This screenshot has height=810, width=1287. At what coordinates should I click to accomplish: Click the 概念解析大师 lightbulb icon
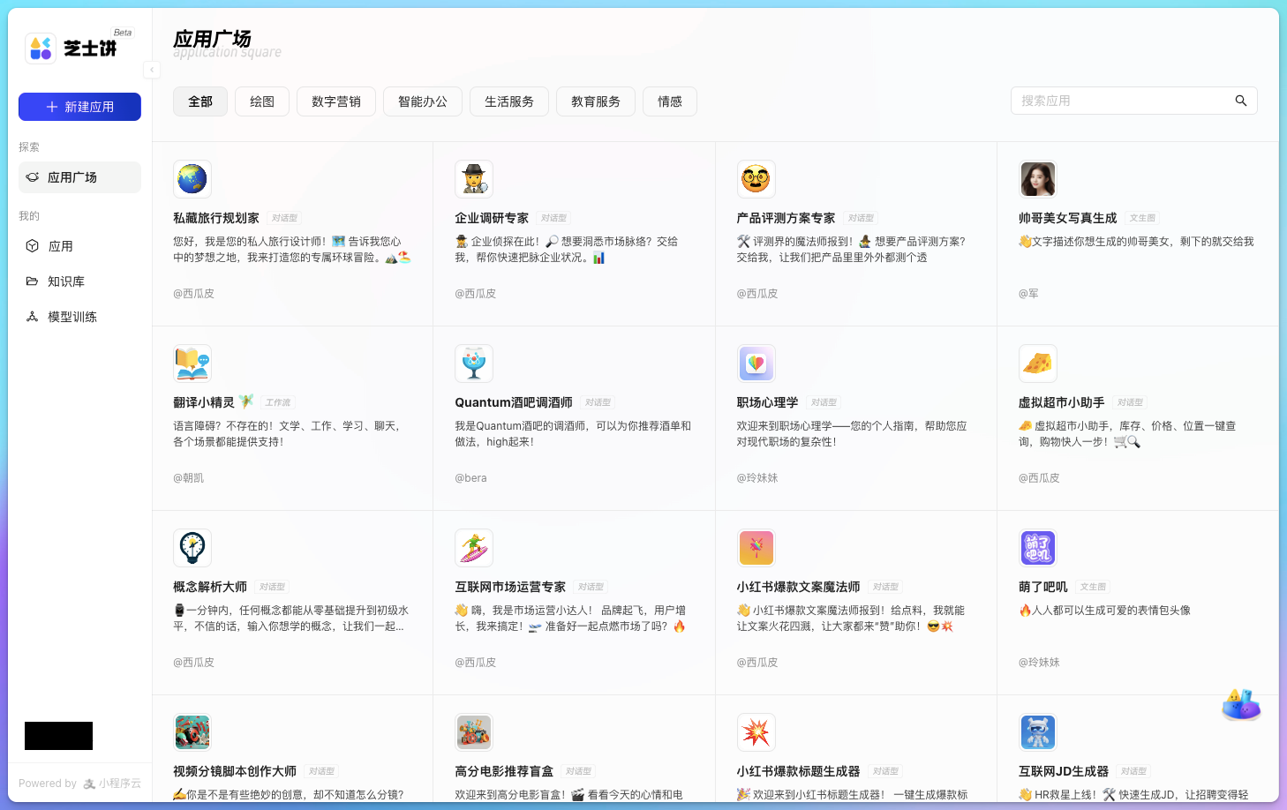click(x=192, y=547)
